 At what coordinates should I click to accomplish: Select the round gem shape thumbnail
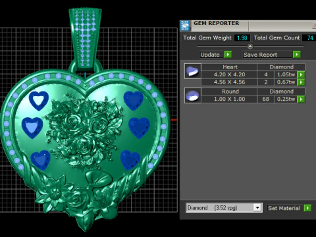[193, 95]
